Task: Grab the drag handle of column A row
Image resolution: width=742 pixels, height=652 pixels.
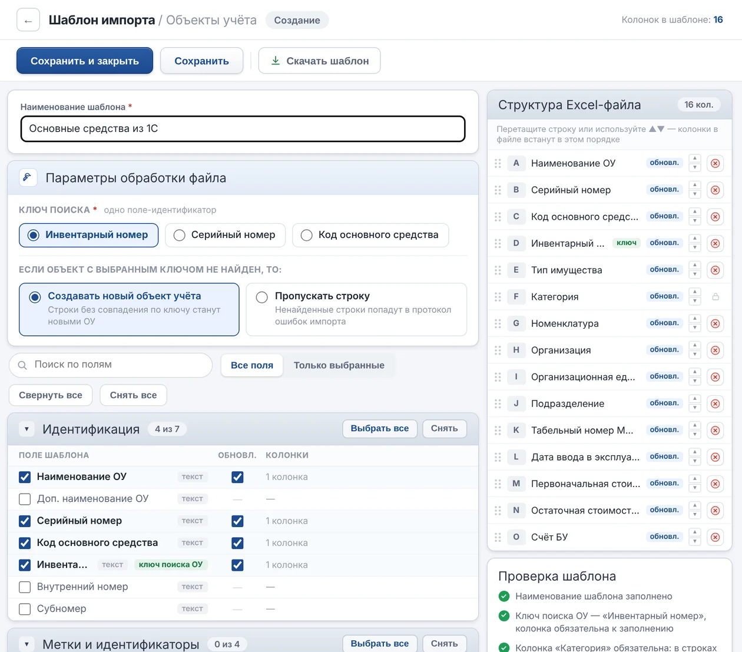Action: pos(498,163)
